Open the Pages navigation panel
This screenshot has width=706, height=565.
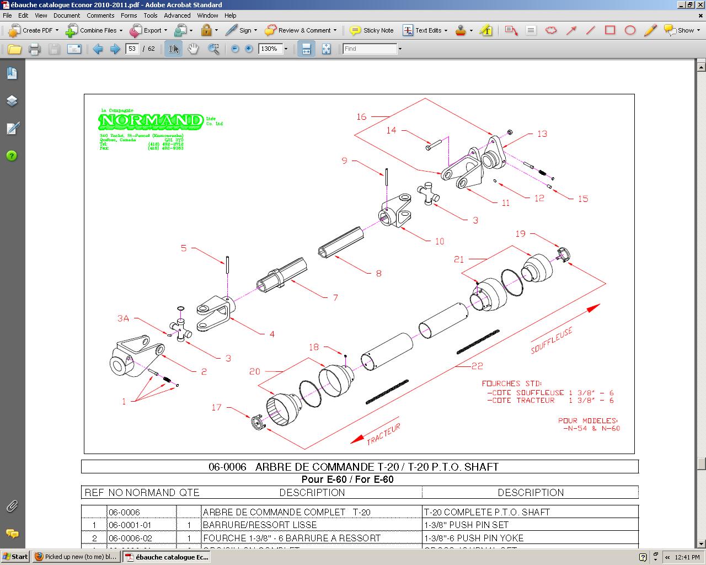[x=12, y=73]
